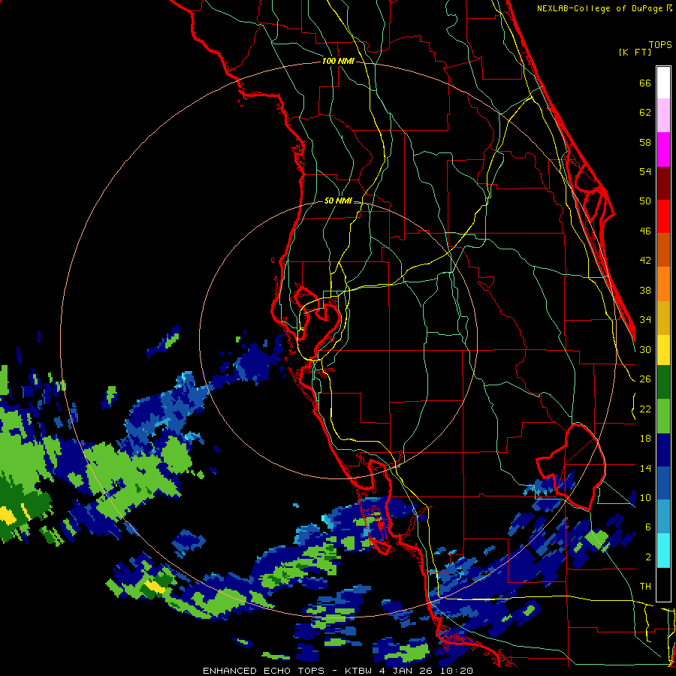
Task: Click the KTBW radar site identifier
Action: tap(358, 671)
